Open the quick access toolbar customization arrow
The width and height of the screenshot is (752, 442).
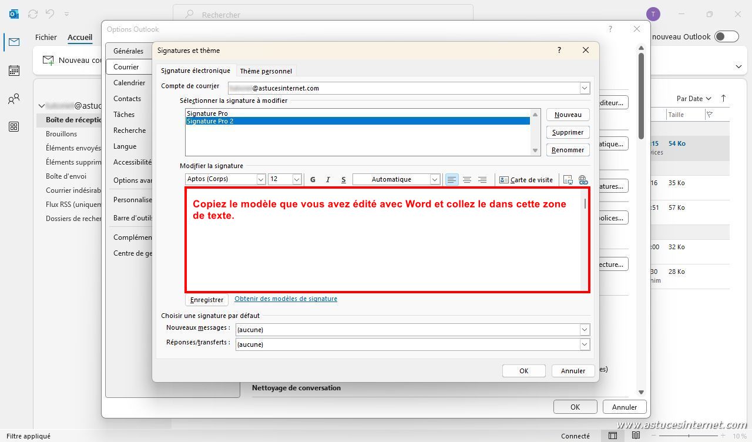pos(66,14)
